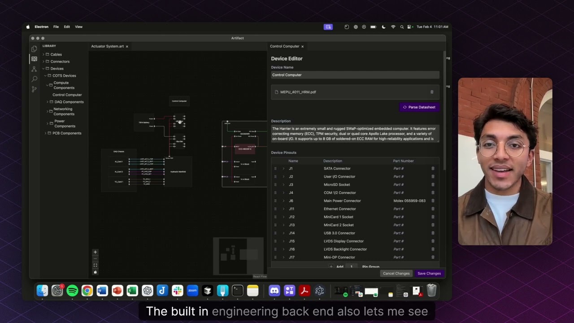Open Spotify from the dock
Image resolution: width=574 pixels, height=323 pixels.
click(72, 291)
